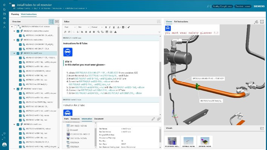Toggle checkbox for install oil filter bracket
The width and height of the screenshot is (267, 150).
[18, 31]
